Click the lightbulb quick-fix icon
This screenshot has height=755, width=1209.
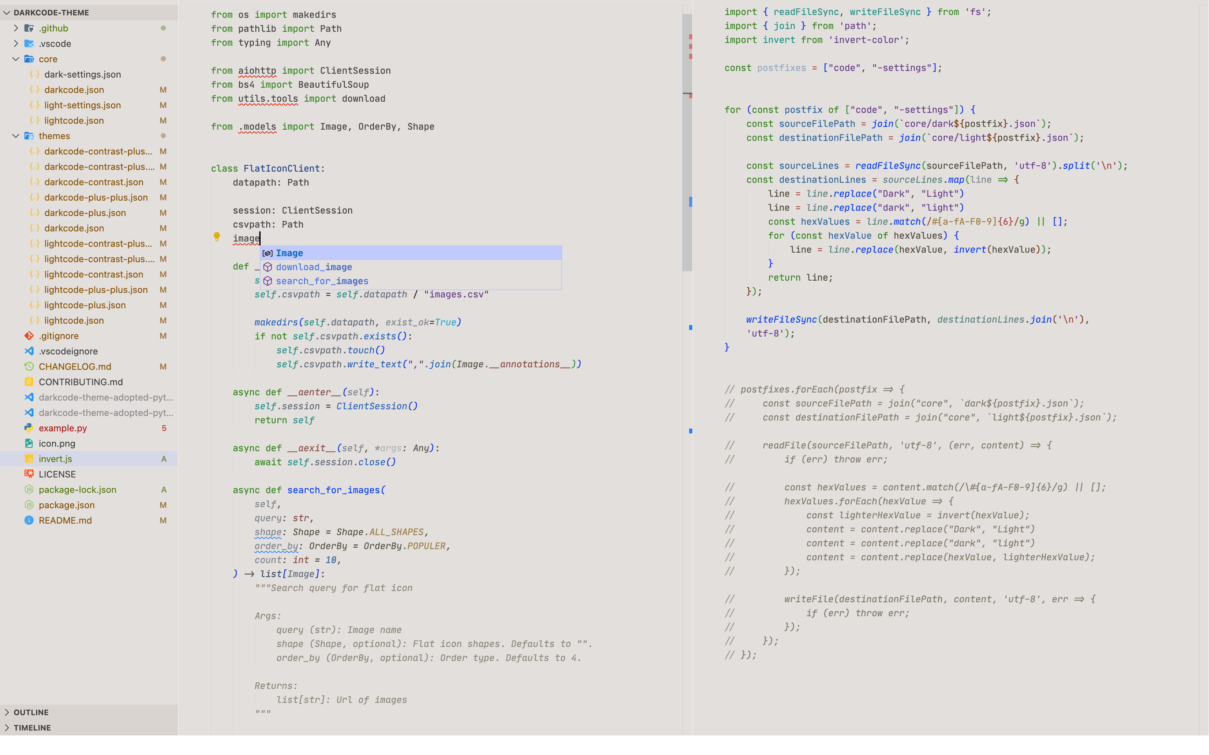(x=217, y=237)
